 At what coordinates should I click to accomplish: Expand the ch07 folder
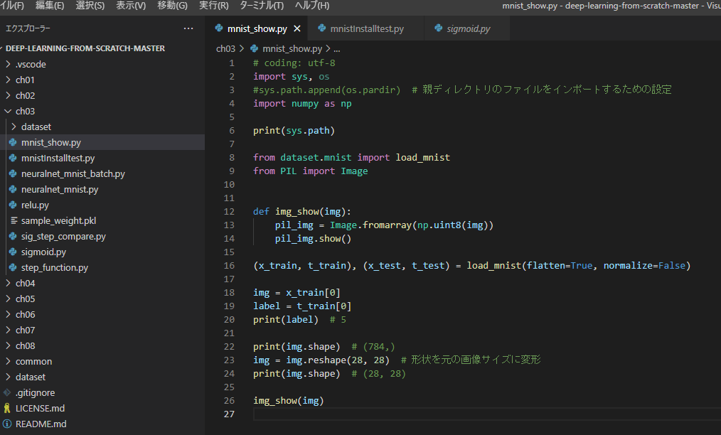[x=8, y=330]
